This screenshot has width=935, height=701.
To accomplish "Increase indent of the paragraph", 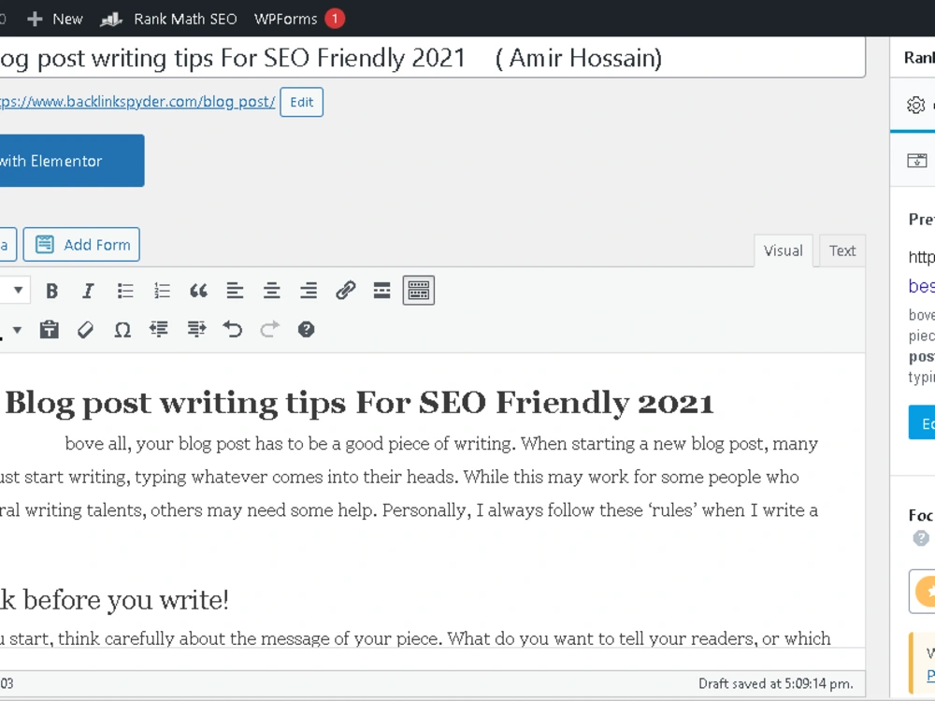I will (196, 330).
